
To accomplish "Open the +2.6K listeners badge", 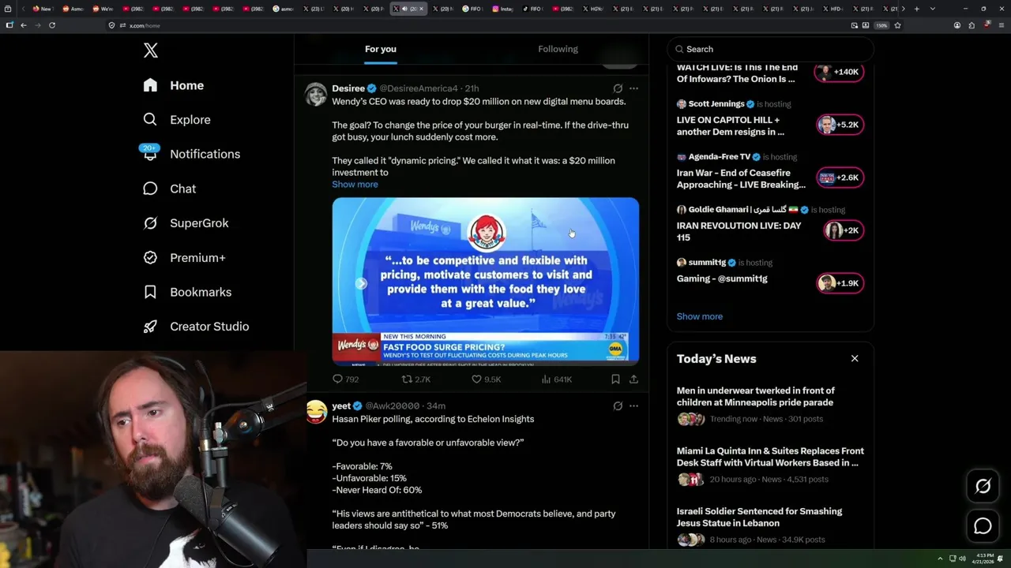I will [x=840, y=177].
